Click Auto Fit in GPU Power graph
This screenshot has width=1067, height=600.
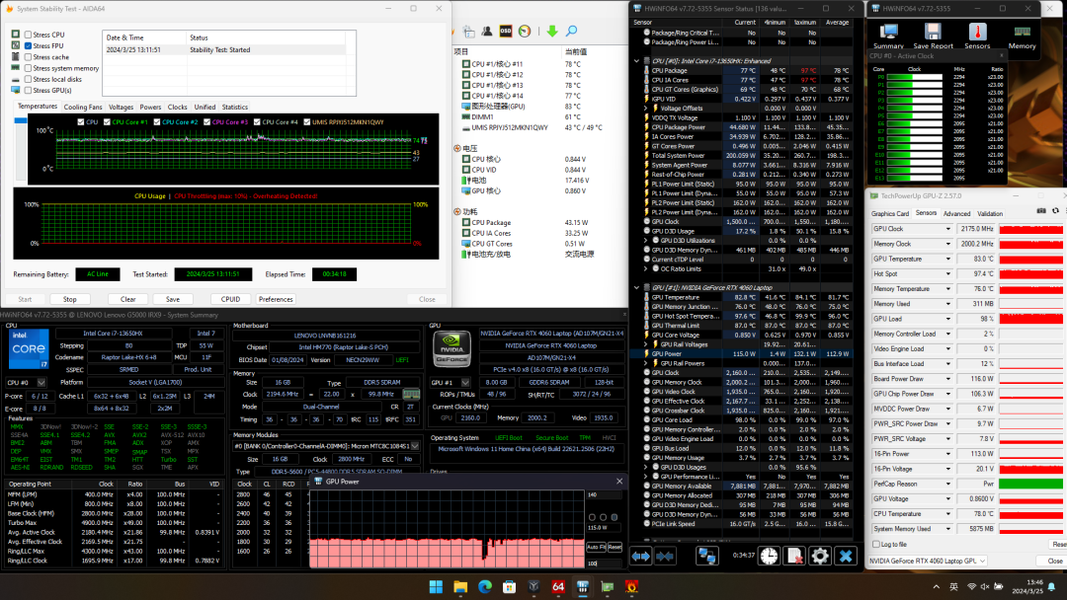pos(596,546)
